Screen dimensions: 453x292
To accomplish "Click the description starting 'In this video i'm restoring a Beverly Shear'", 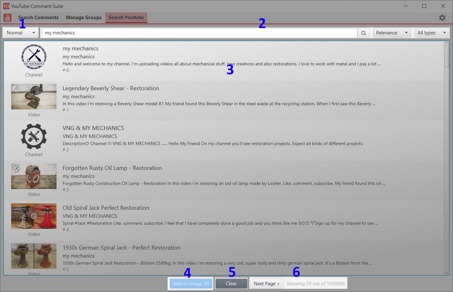I will tap(219, 104).
